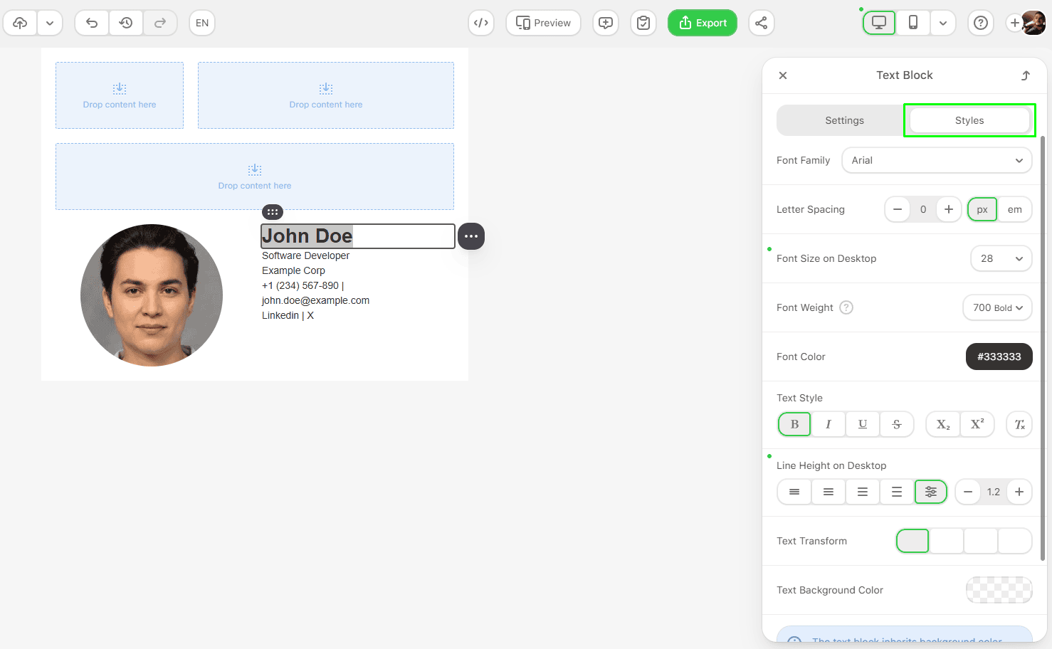The height and width of the screenshot is (649, 1052).
Task: Select the custom line height sliders icon
Action: coord(931,492)
